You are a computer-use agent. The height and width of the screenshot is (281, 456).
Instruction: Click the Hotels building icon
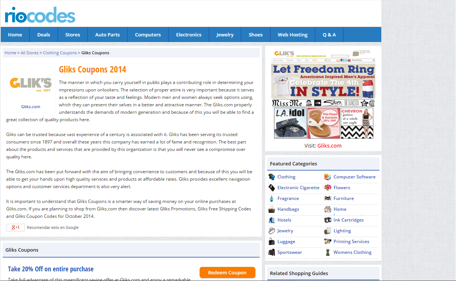[x=272, y=220]
